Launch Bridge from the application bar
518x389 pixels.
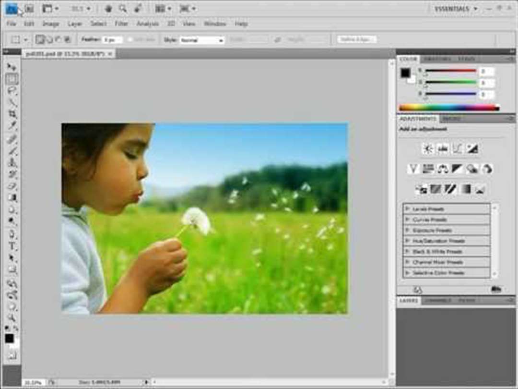[29, 9]
